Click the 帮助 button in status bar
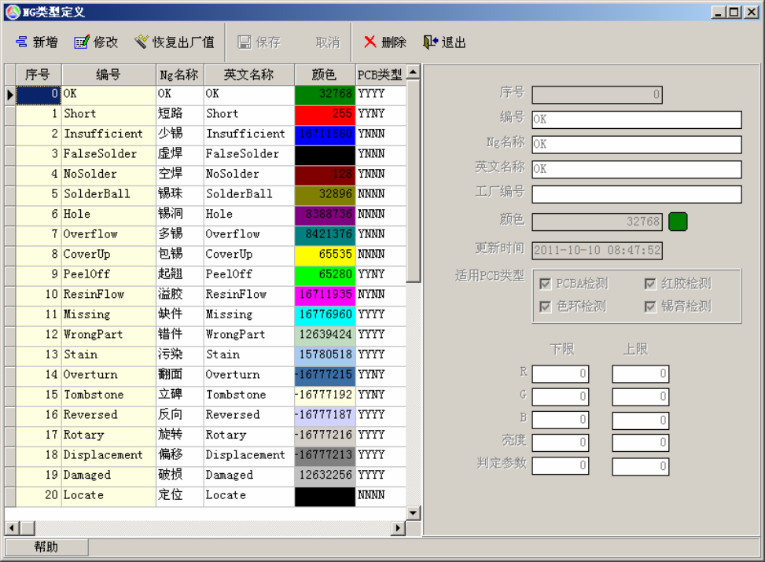Viewport: 765px width, 562px height. tap(46, 547)
